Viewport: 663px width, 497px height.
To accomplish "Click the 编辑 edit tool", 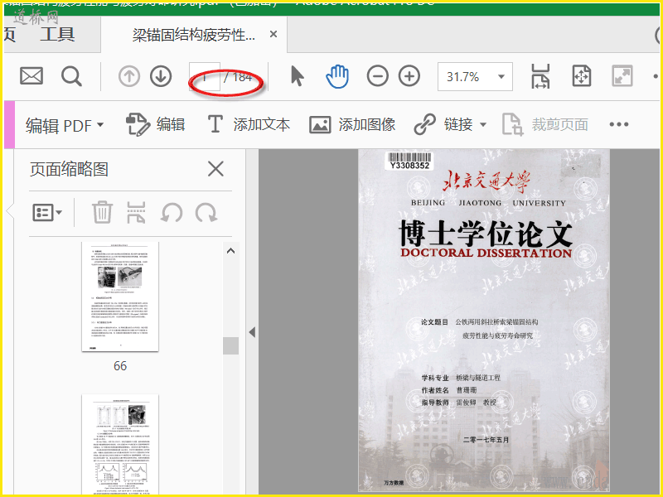I will (x=156, y=125).
